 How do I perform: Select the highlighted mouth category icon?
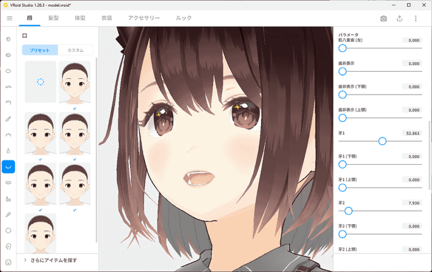[x=8, y=166]
